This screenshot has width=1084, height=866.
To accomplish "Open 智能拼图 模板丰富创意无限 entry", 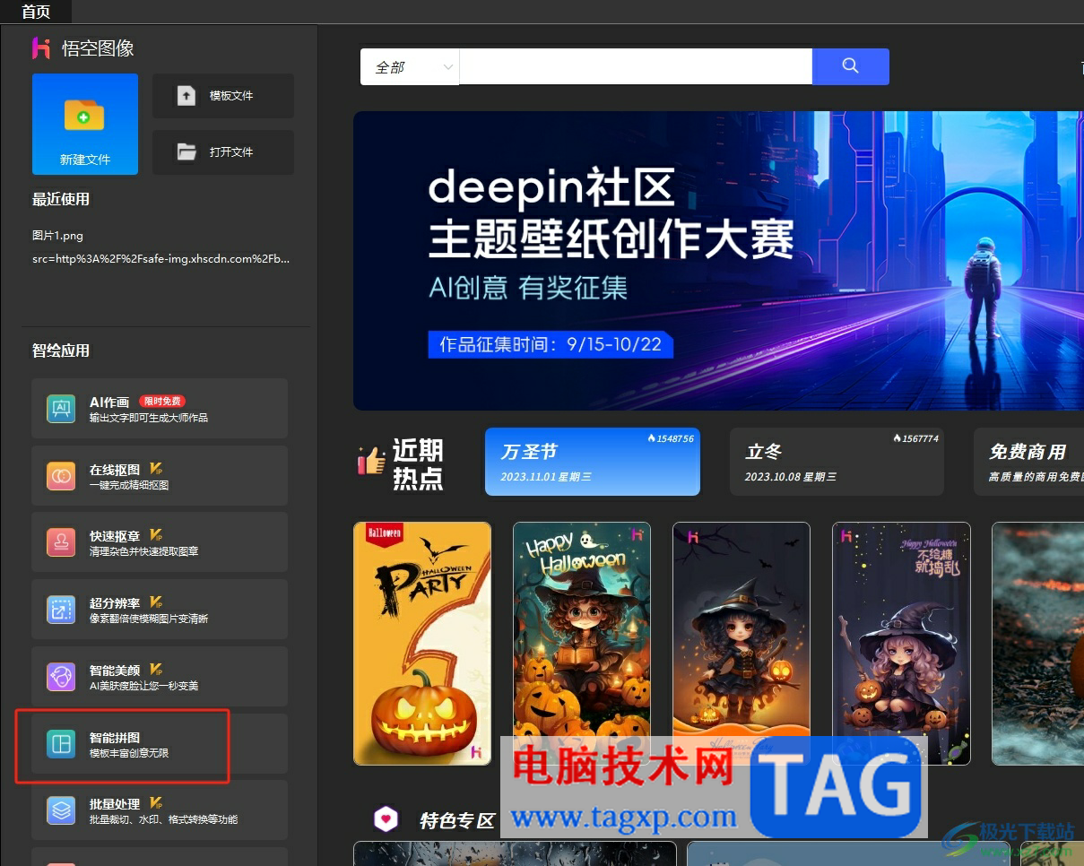I will pos(160,744).
